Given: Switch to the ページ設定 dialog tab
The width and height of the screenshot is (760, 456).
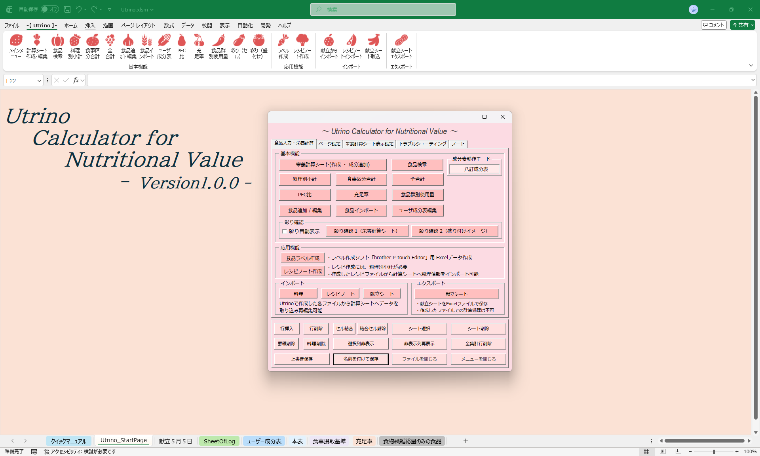Looking at the screenshot, I should [329, 144].
